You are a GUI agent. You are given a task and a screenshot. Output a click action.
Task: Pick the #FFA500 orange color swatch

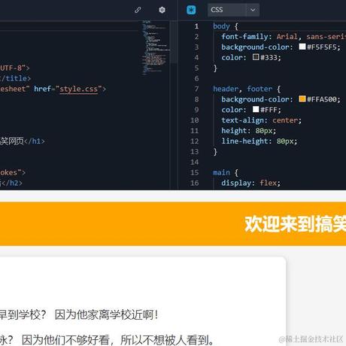pyautogui.click(x=302, y=99)
